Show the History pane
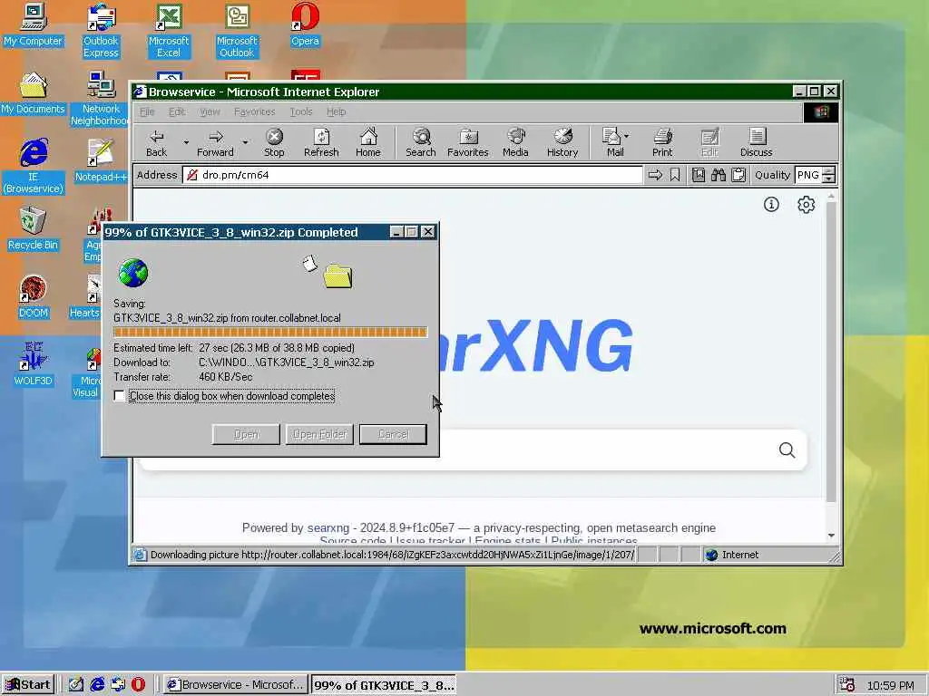Viewport: 929px width, 696px height. coord(562,143)
